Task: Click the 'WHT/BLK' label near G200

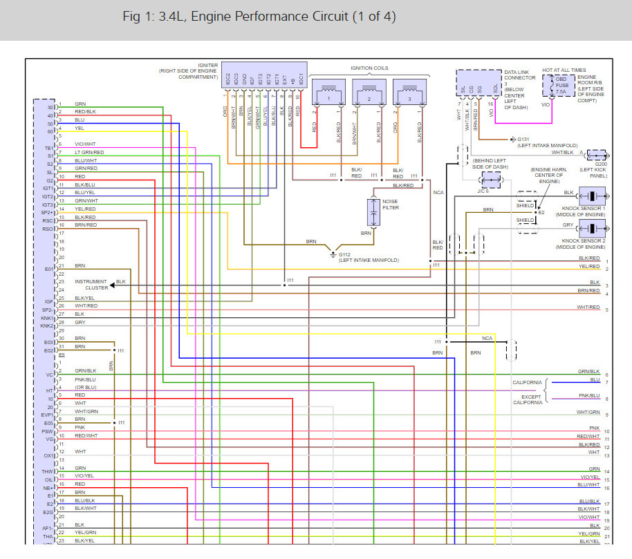Action: (x=562, y=152)
